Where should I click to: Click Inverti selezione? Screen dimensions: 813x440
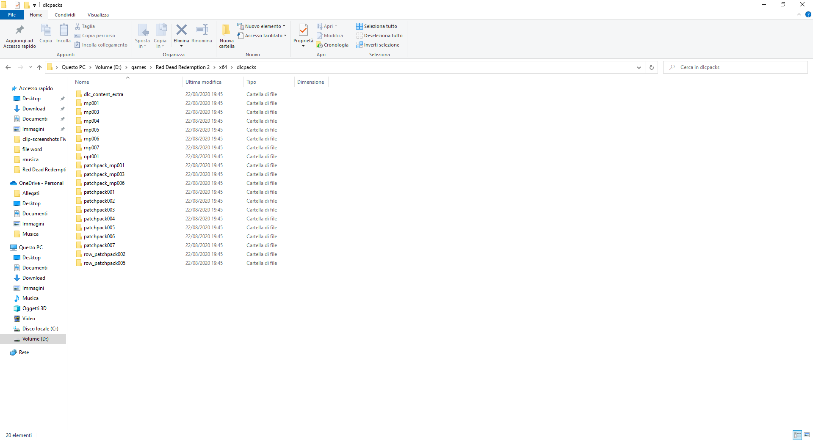378,45
